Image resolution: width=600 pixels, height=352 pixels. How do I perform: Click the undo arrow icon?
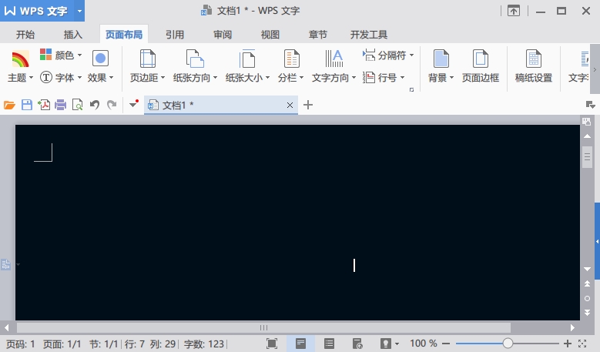tap(95, 105)
